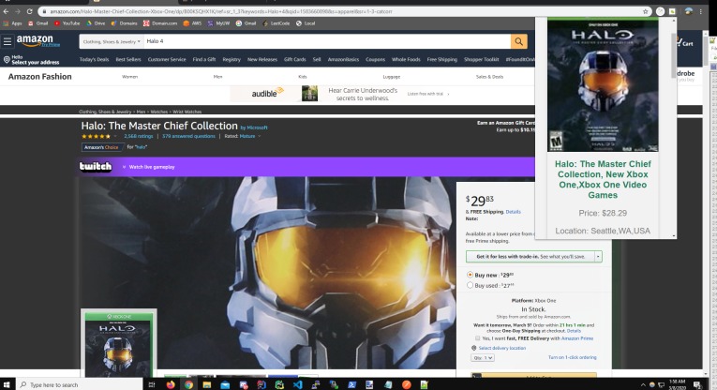Expand the star ratings popover arrow
Screen dimensions: 717x390
point(114,136)
